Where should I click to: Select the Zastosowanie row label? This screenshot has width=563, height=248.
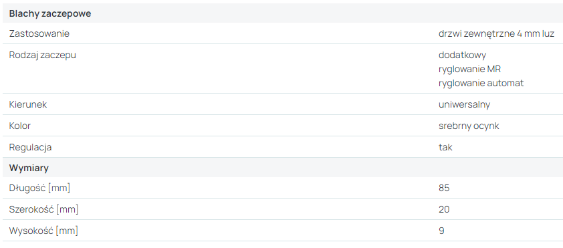point(39,33)
